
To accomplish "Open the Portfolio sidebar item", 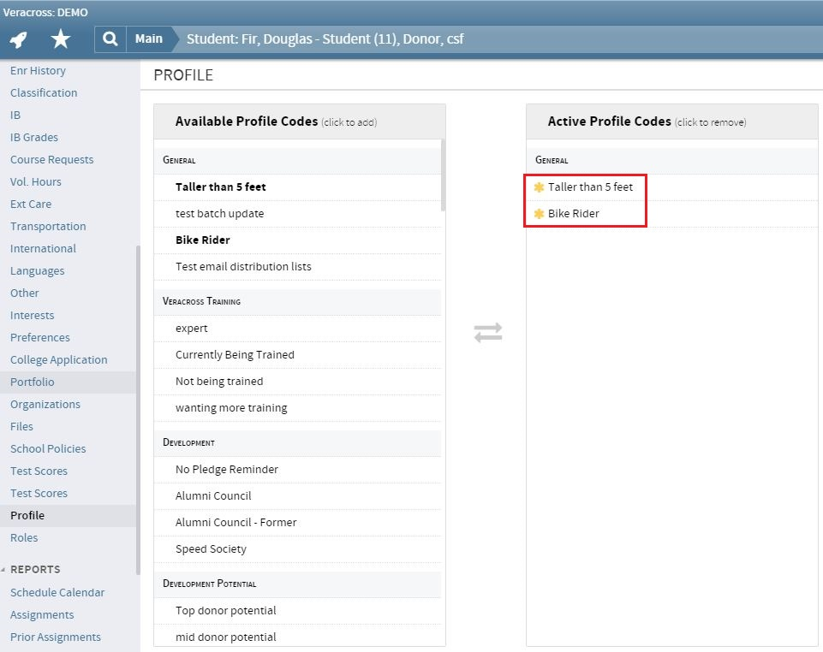I will click(32, 382).
